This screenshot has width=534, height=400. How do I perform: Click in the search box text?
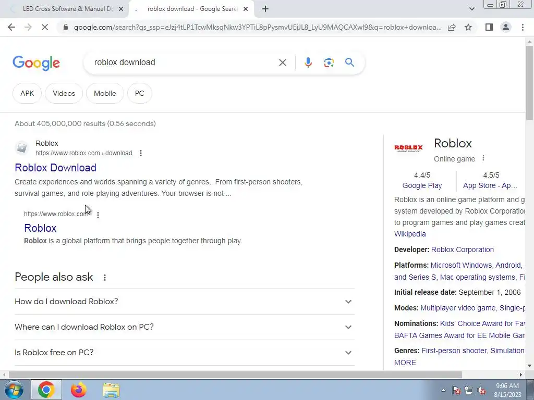pyautogui.click(x=125, y=63)
